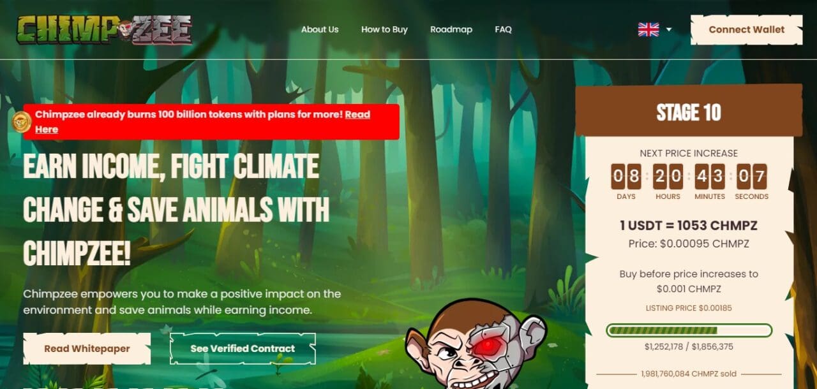The image size is (817, 389).
Task: Click the presale funding progress bar
Action: 689,330
